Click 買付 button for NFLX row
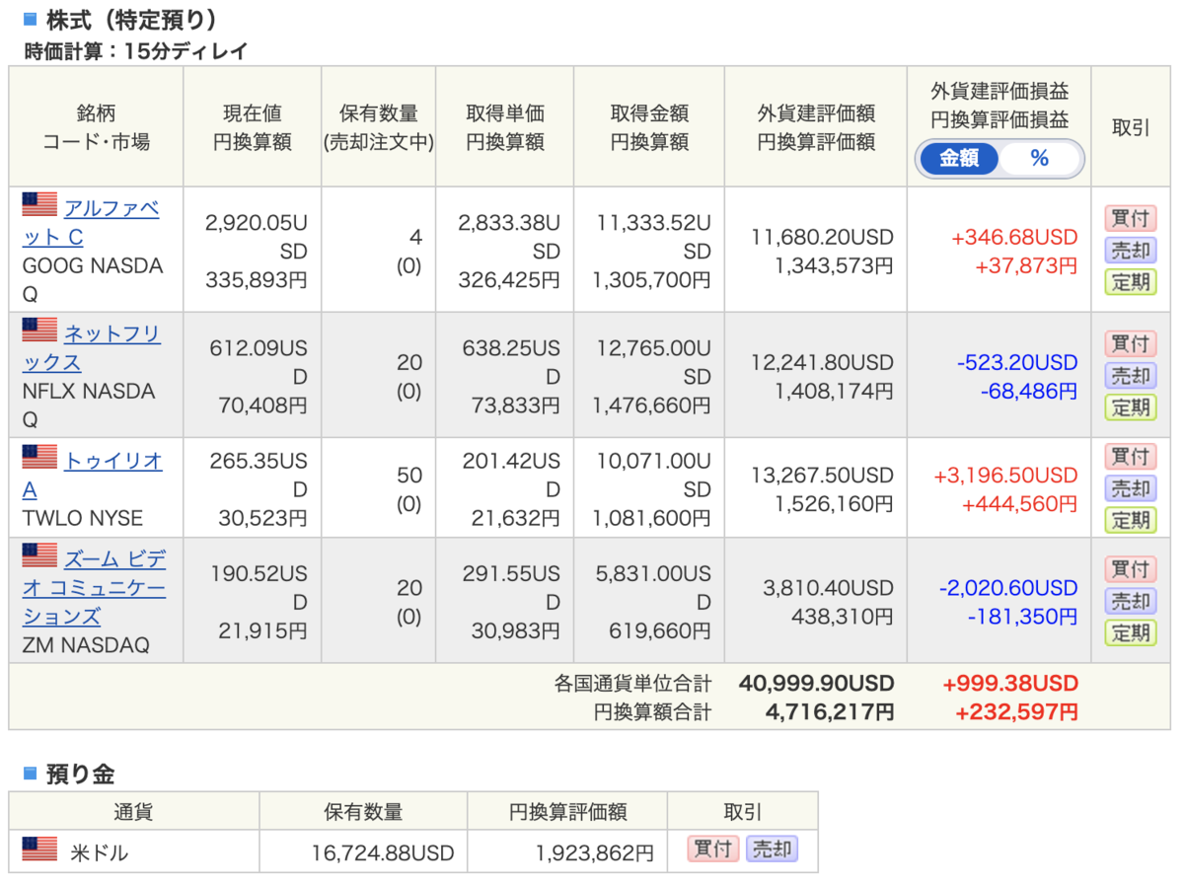This screenshot has width=1184, height=886. (1131, 343)
